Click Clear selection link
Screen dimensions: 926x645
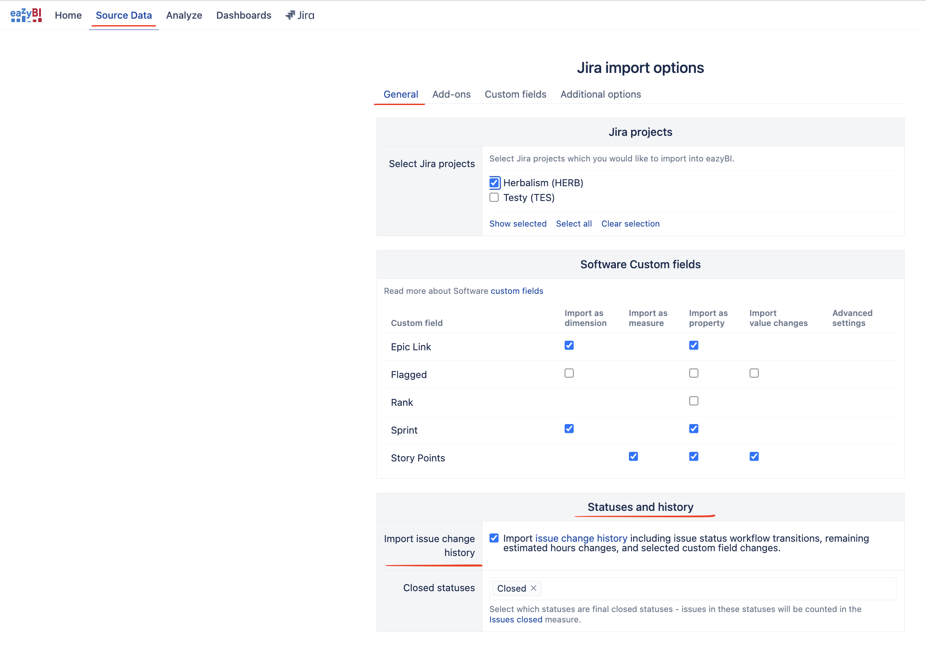pos(630,224)
